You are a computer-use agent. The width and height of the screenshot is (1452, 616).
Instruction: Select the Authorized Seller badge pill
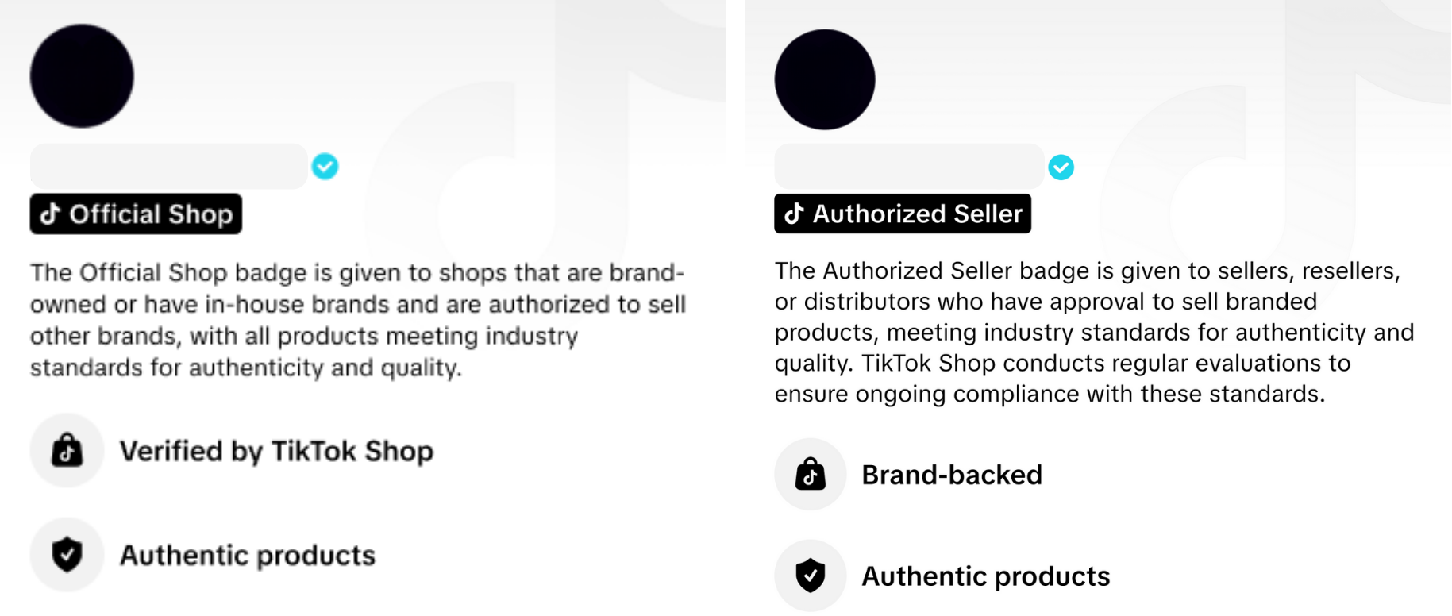(902, 214)
